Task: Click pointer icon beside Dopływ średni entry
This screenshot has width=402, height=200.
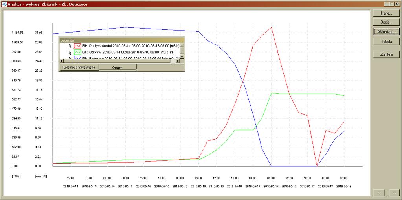Action: point(70,46)
